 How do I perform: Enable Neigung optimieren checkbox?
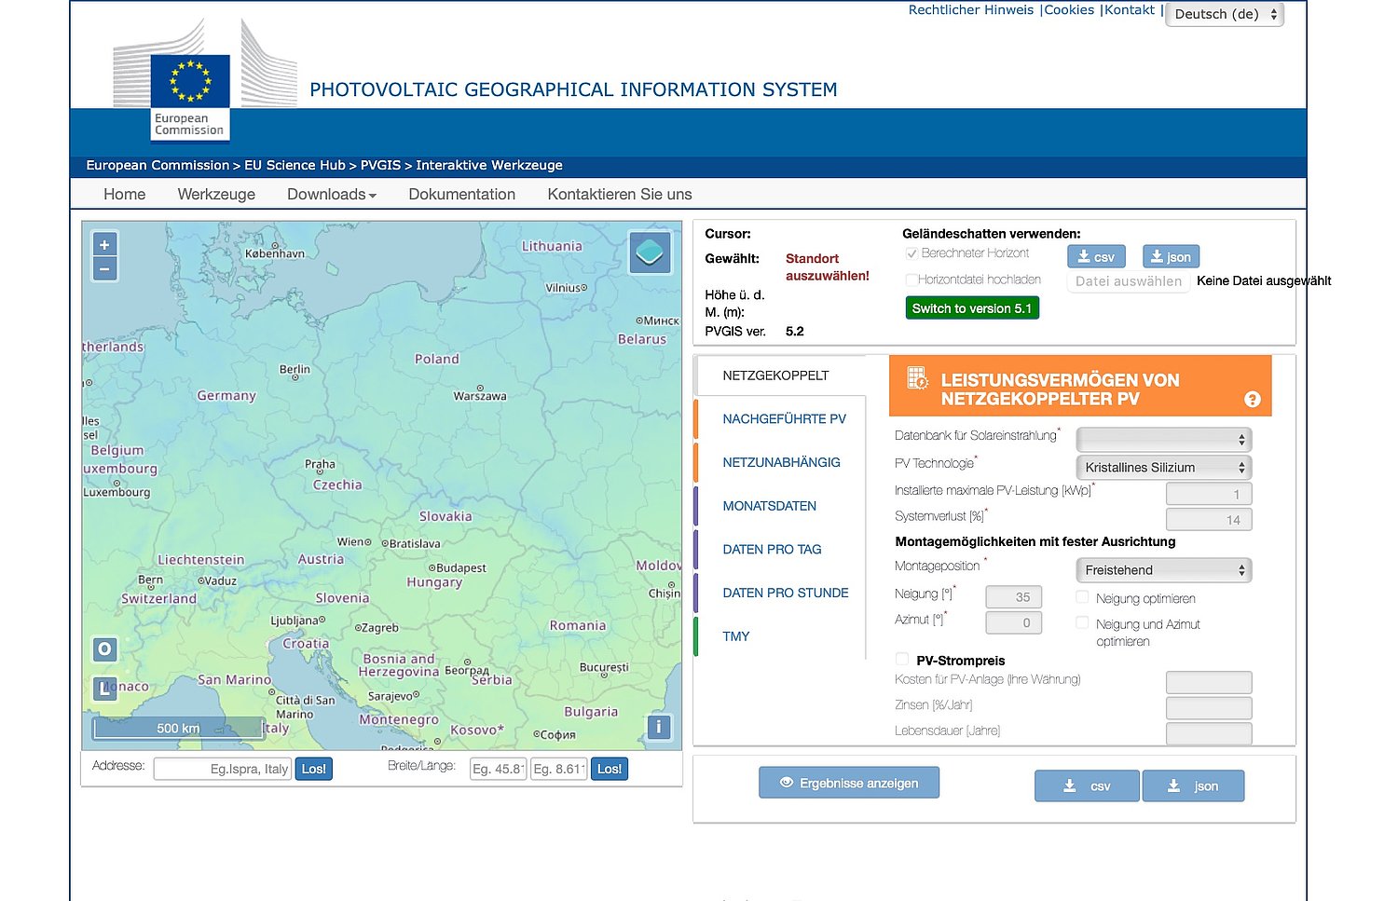coord(1082,597)
